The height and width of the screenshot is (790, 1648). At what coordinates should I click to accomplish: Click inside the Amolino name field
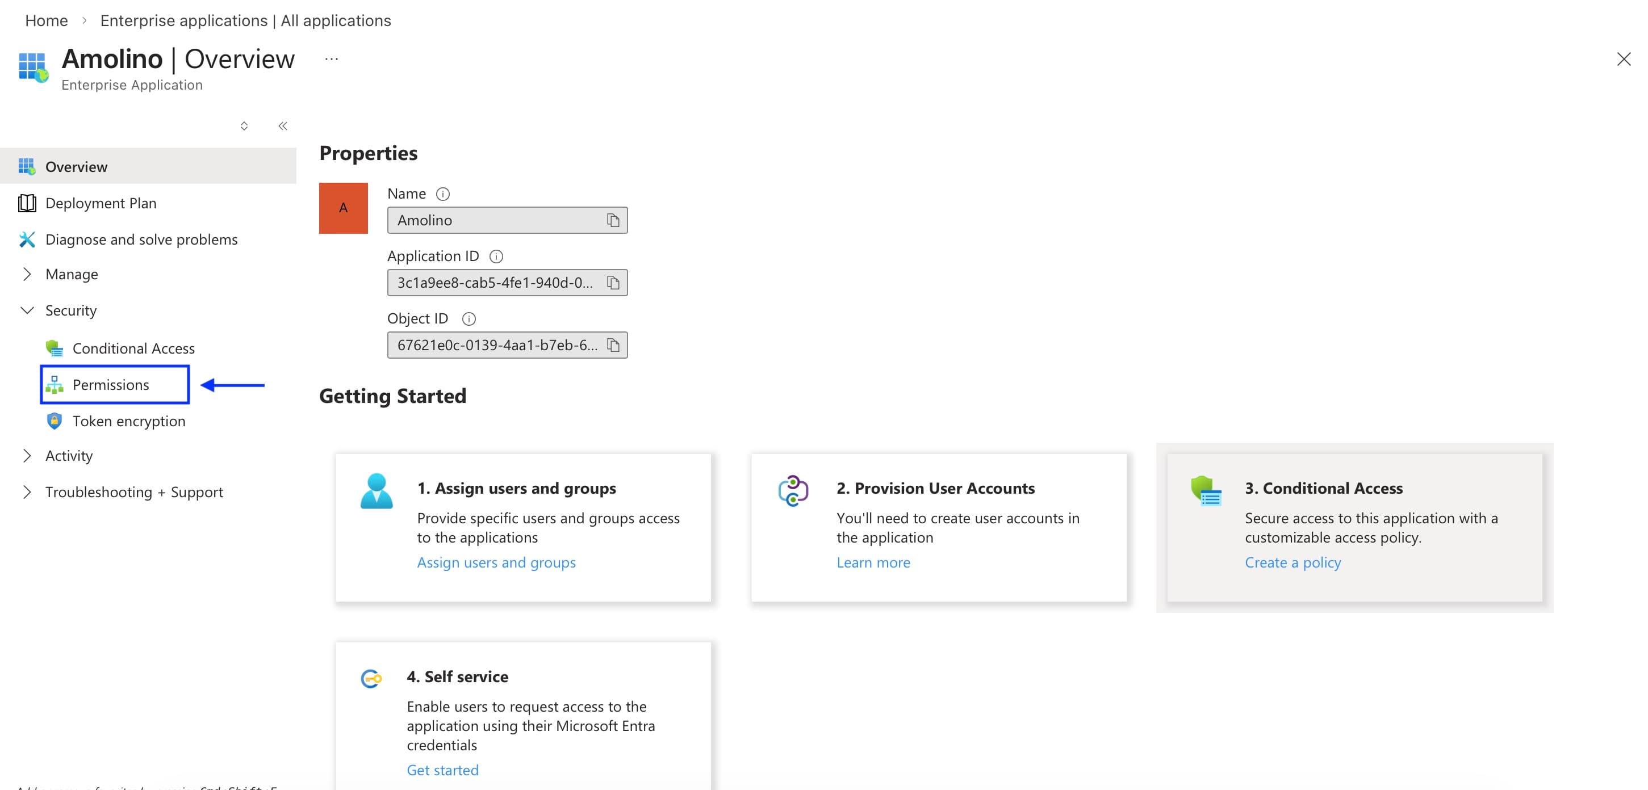499,220
